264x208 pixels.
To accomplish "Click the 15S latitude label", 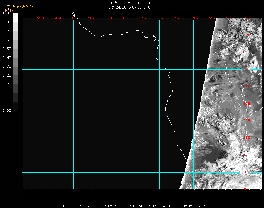I will click(247, 104).
